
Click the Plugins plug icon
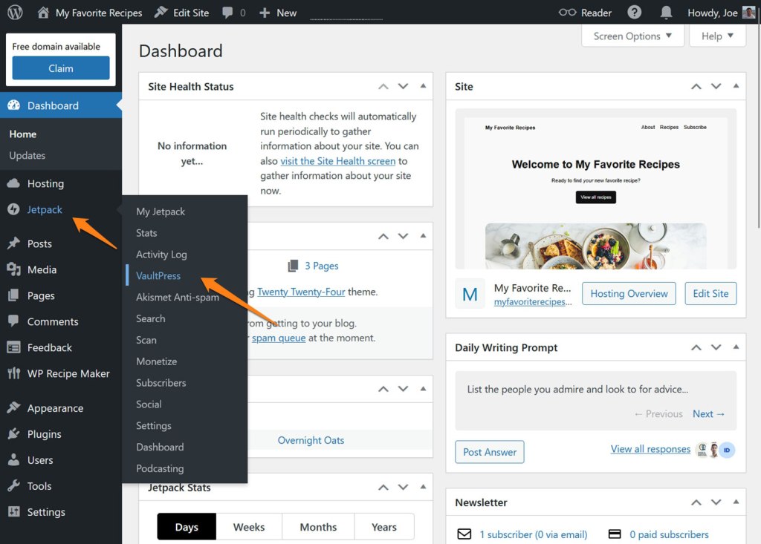(13, 434)
